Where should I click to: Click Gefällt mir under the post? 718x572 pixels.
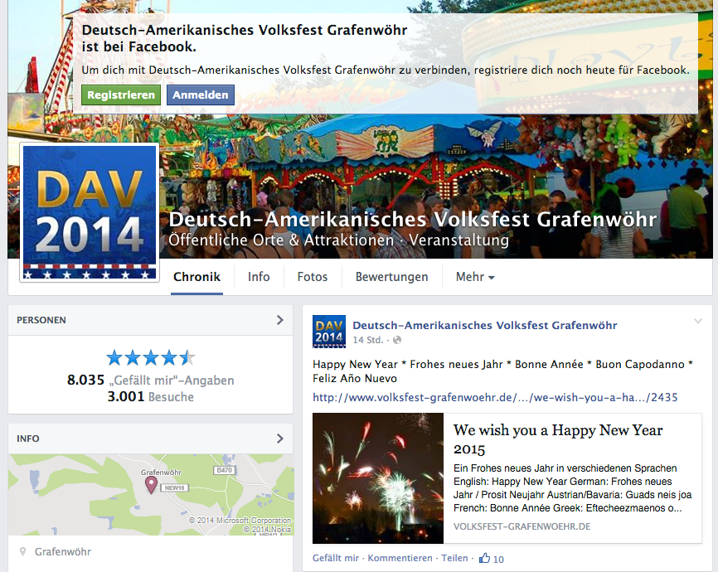click(336, 558)
